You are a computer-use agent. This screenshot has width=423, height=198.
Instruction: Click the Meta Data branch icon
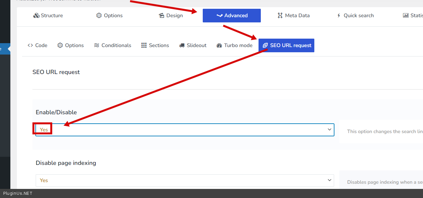point(280,16)
